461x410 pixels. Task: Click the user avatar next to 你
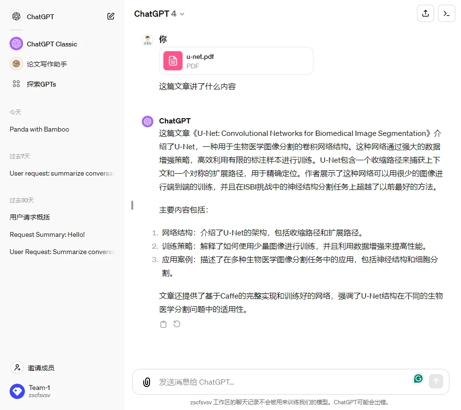click(148, 40)
